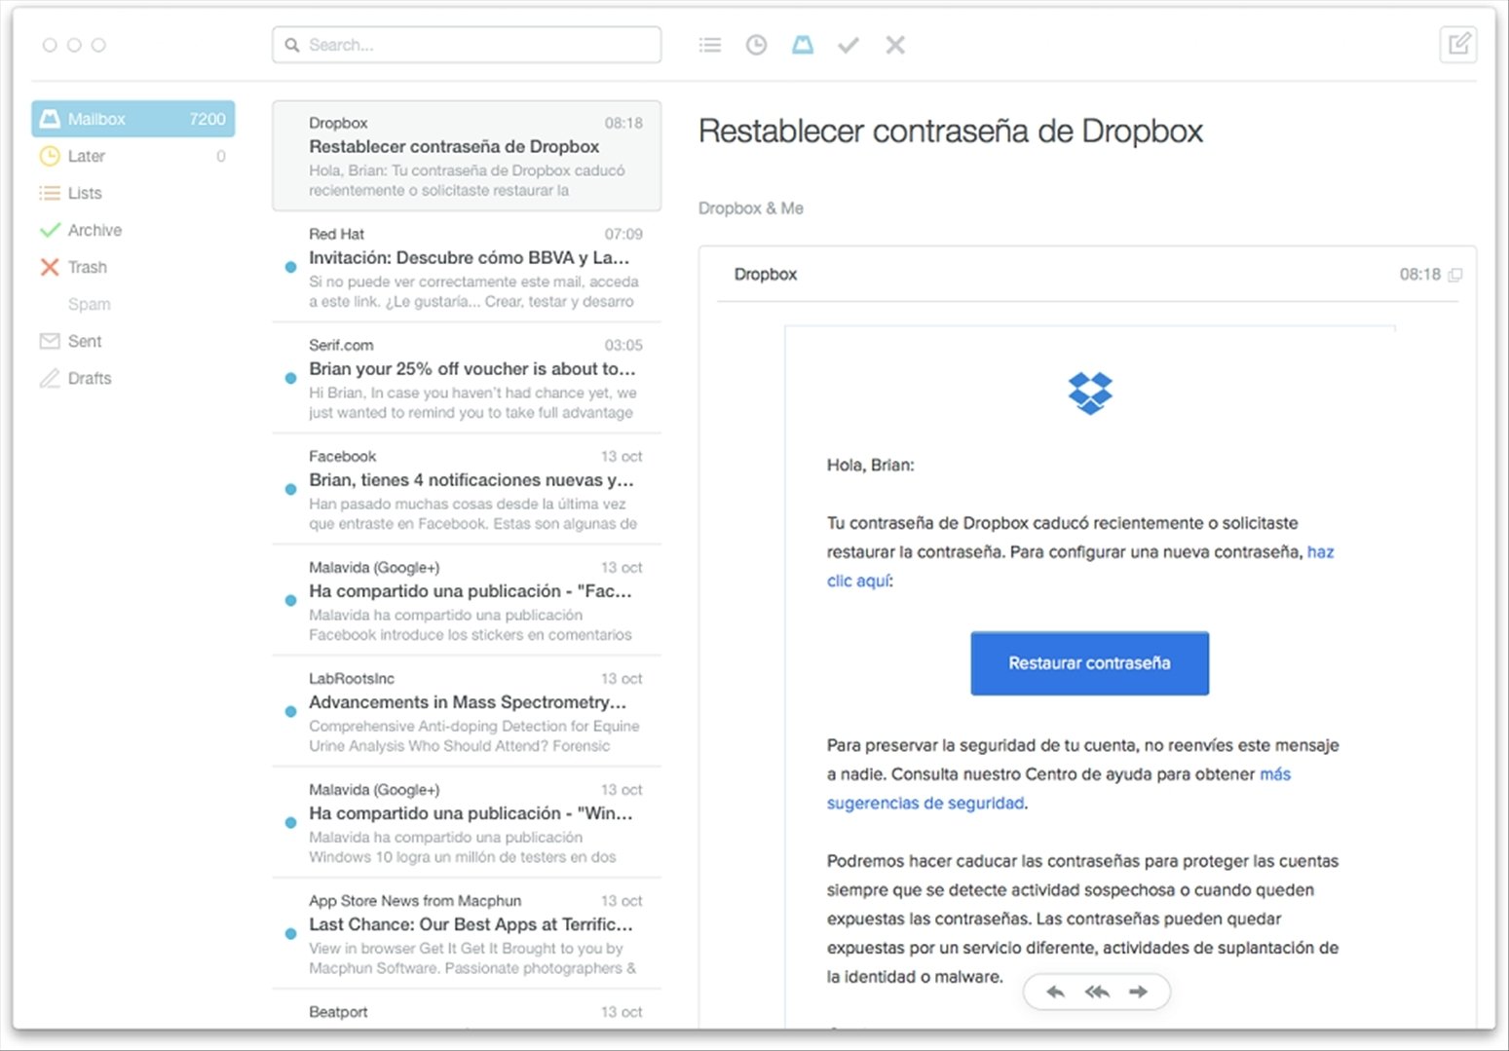
Task: Click into the Search field
Action: 467,45
